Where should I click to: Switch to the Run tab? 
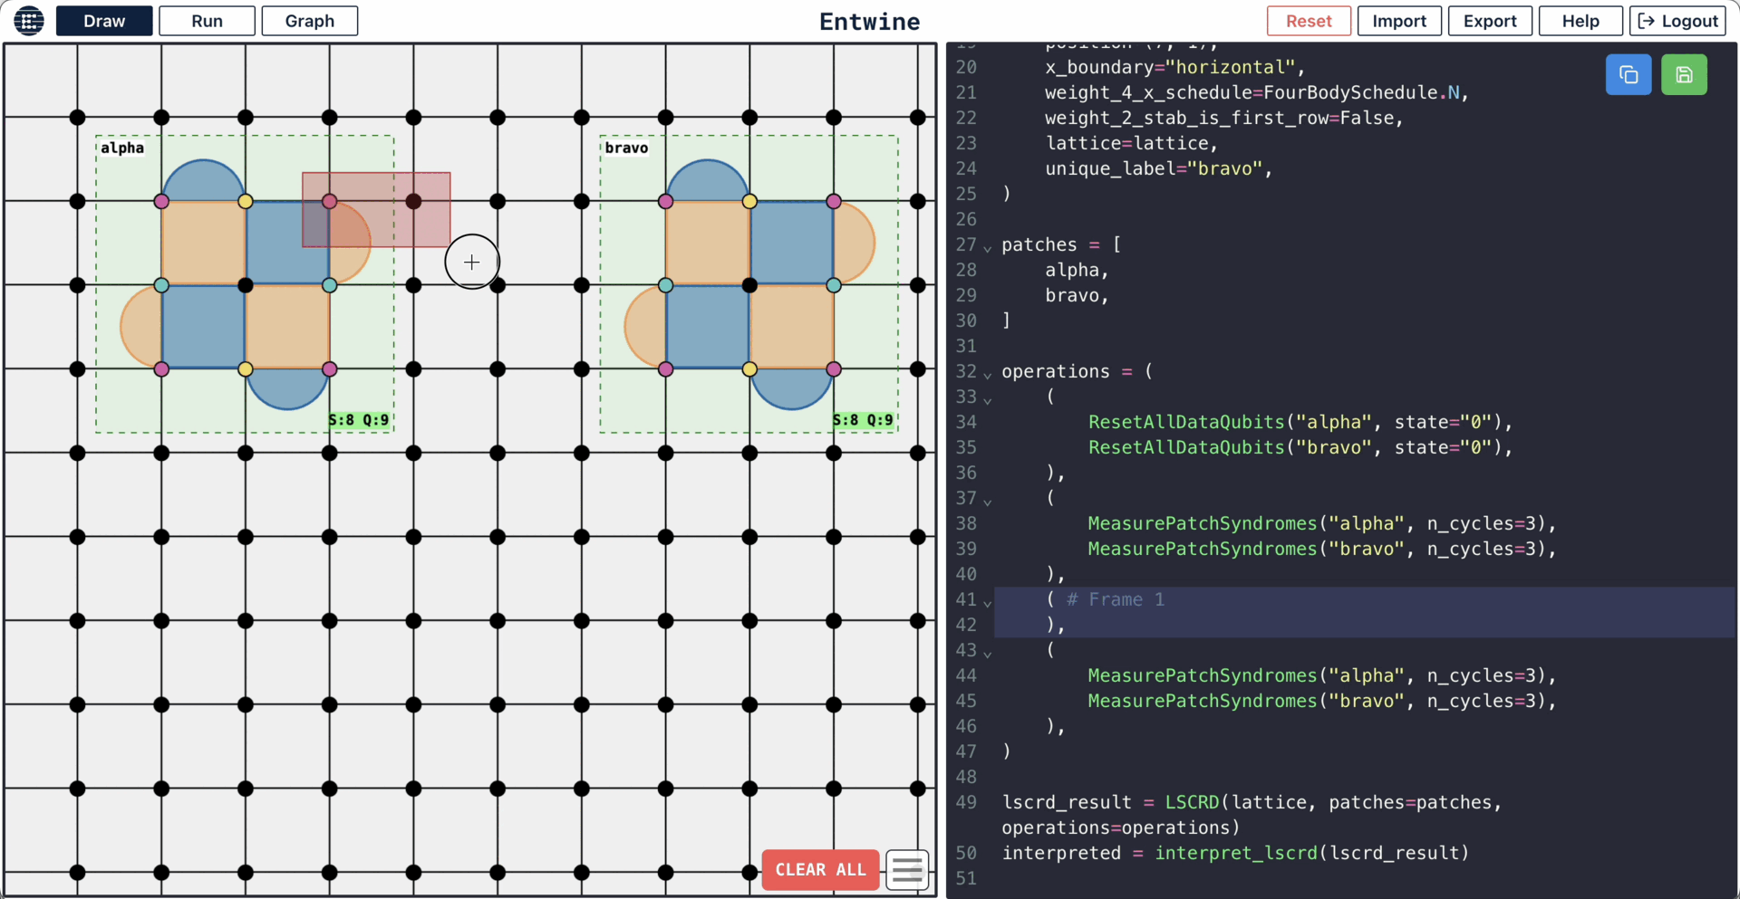pos(207,21)
